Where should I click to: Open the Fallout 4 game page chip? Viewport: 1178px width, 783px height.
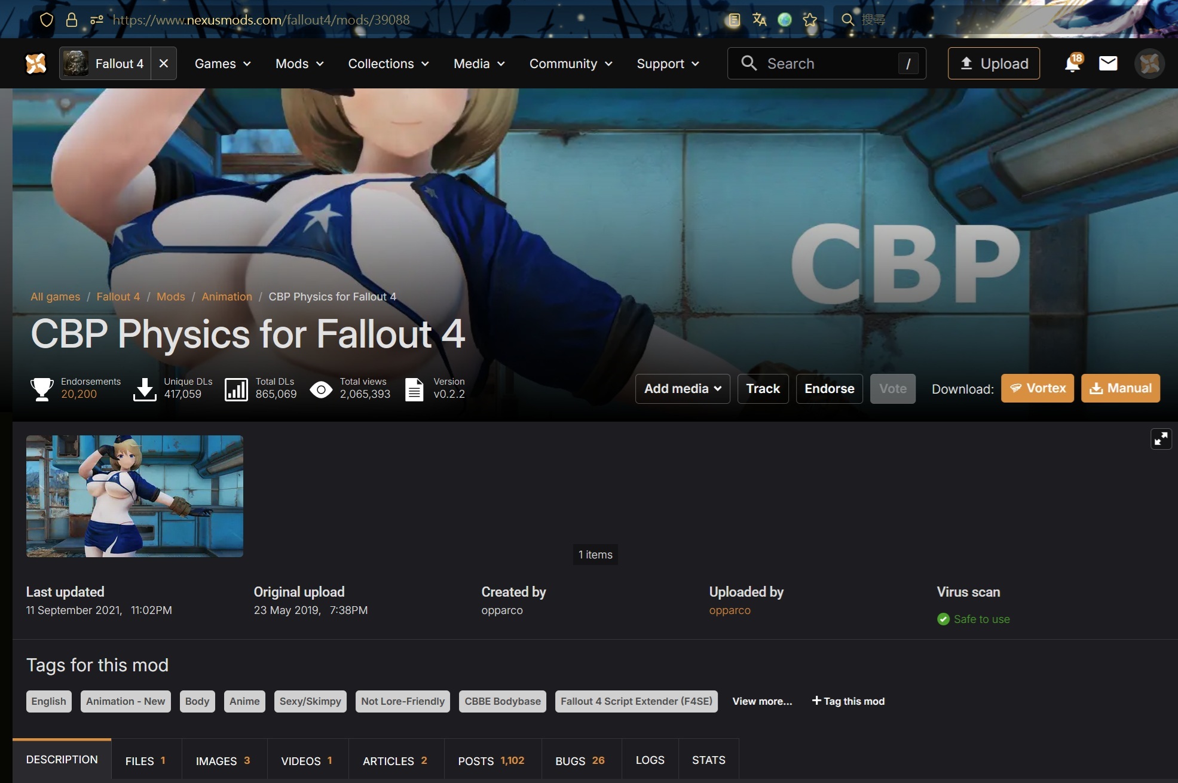(105, 63)
